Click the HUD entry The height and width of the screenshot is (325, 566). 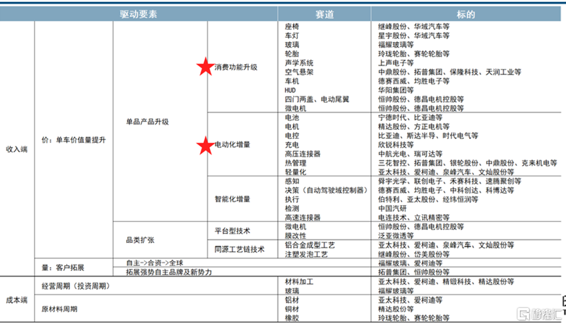(x=290, y=90)
